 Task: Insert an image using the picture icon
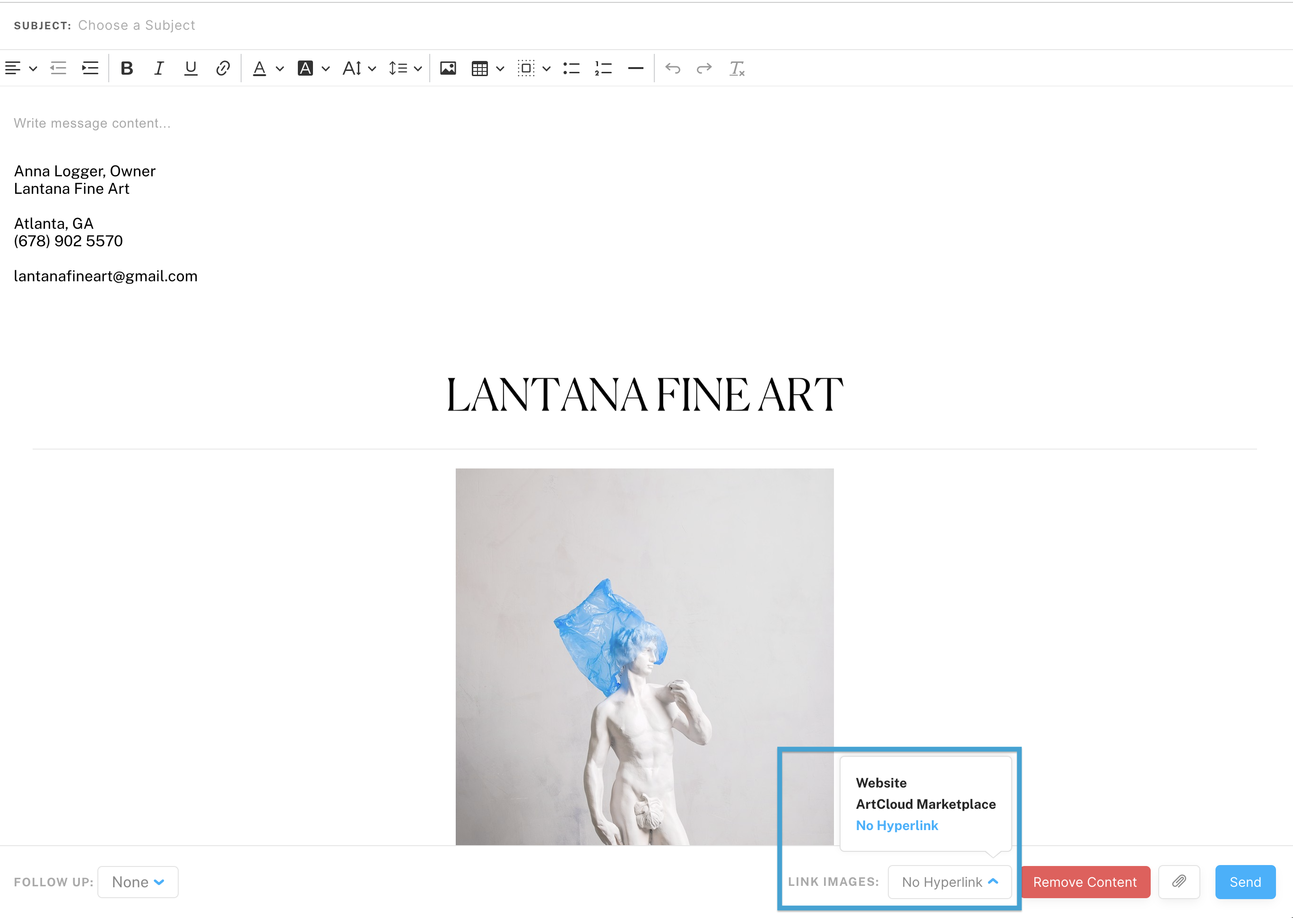[448, 69]
